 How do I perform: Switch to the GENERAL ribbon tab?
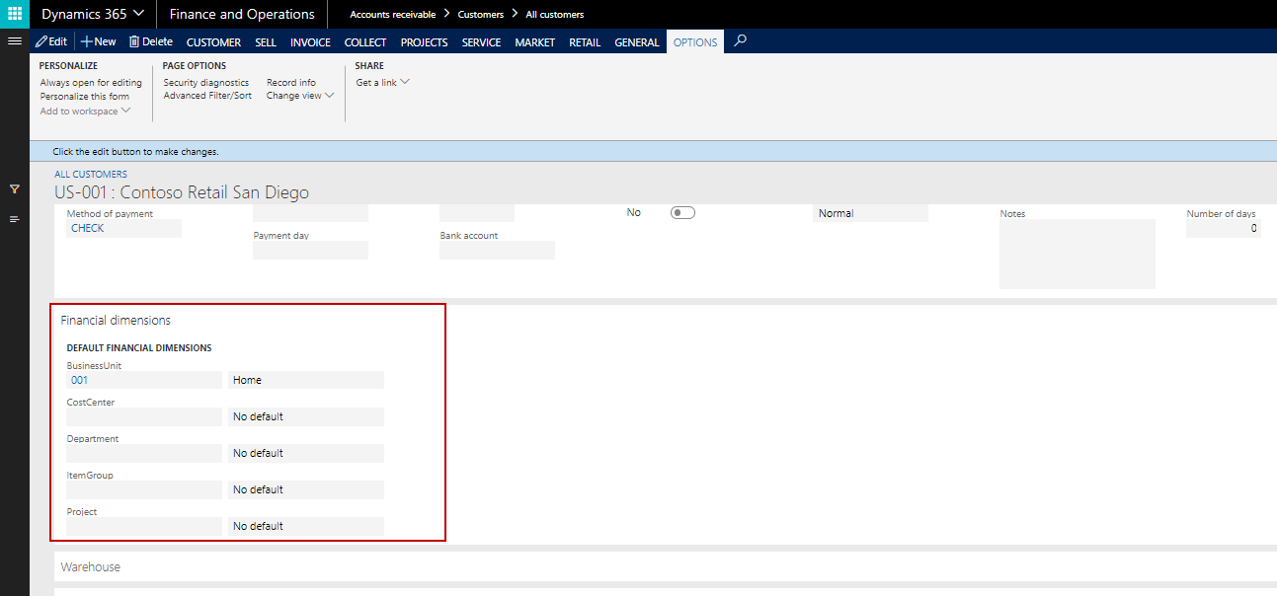[x=636, y=42]
